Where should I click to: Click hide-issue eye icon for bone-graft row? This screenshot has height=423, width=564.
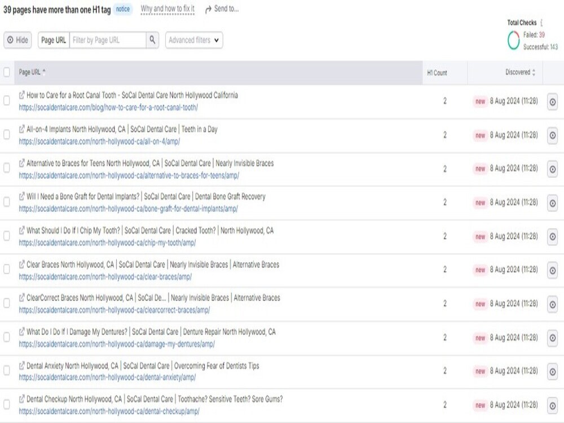(553, 203)
